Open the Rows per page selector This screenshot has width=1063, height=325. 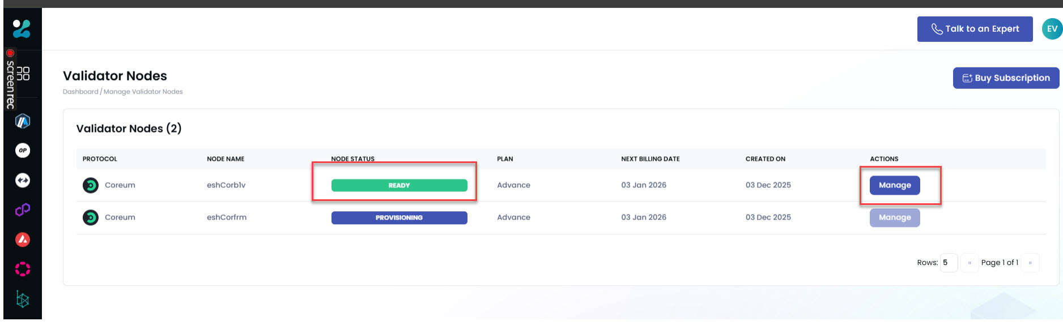pyautogui.click(x=948, y=263)
